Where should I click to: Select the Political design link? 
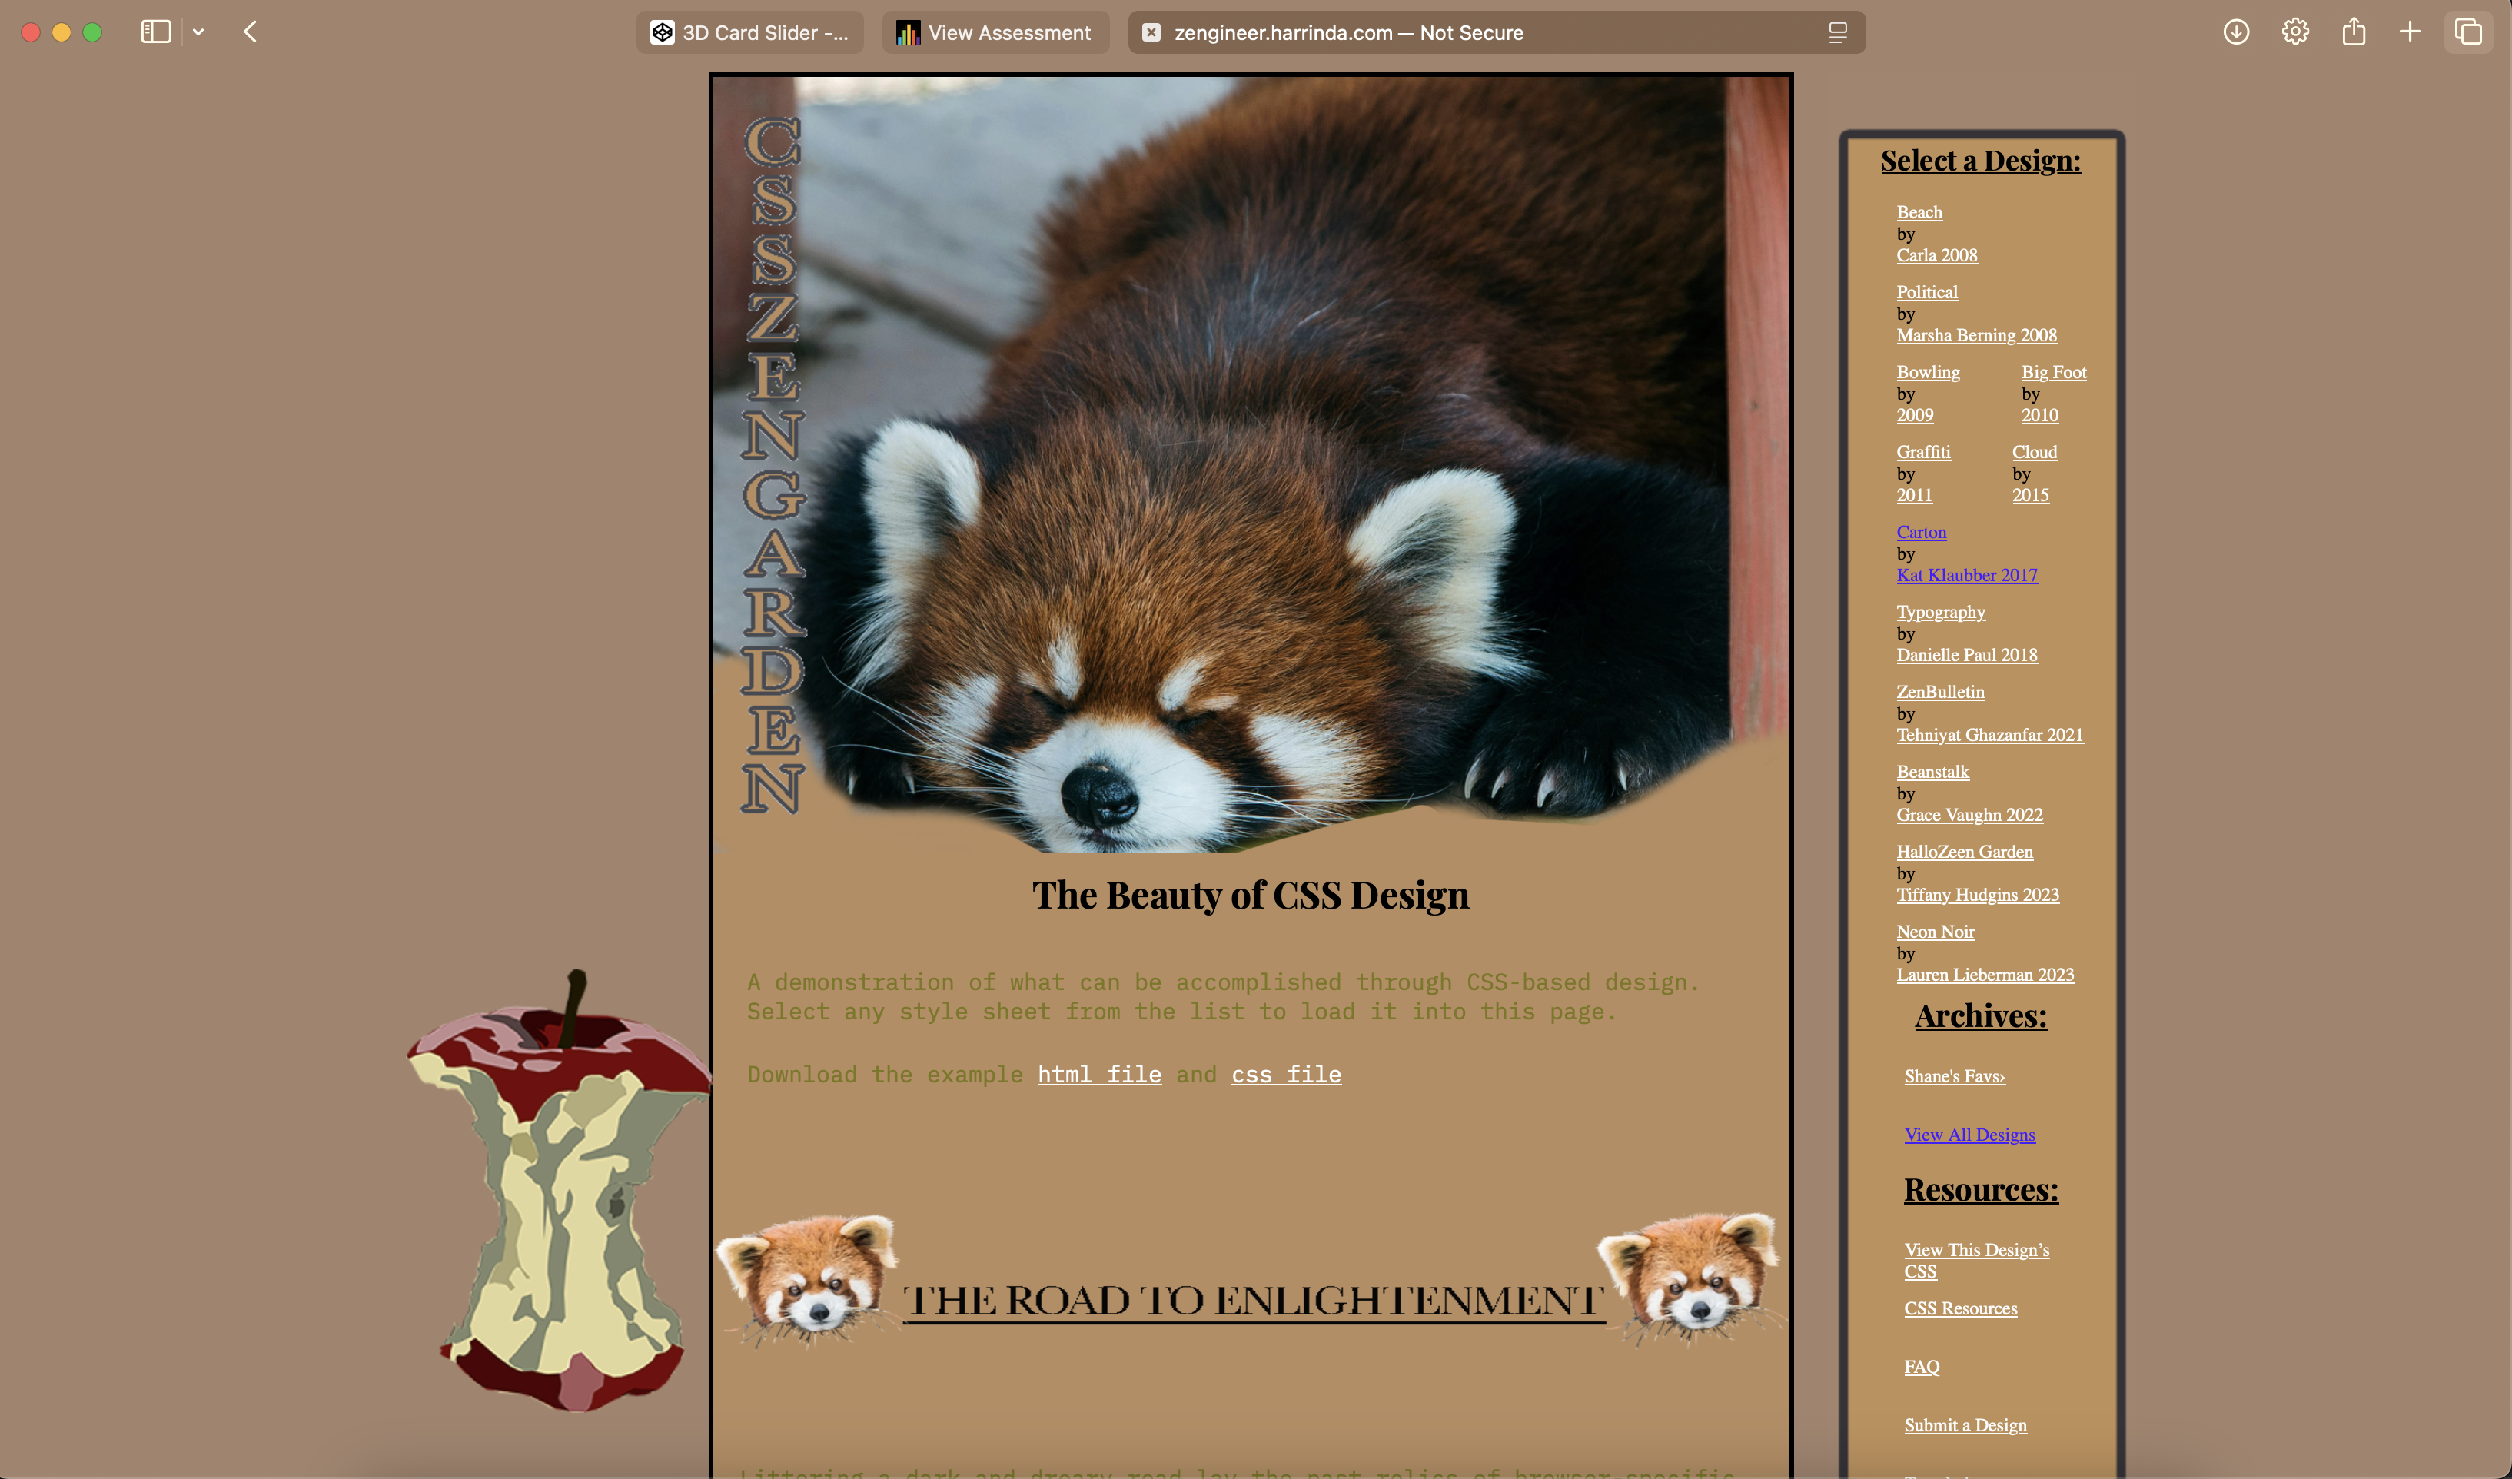click(1927, 292)
